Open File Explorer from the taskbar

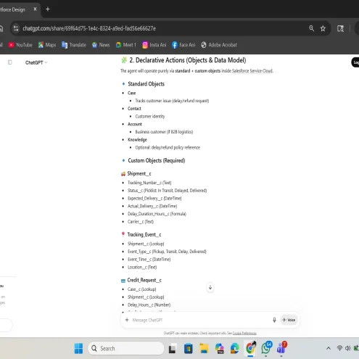pyautogui.click(x=204, y=348)
